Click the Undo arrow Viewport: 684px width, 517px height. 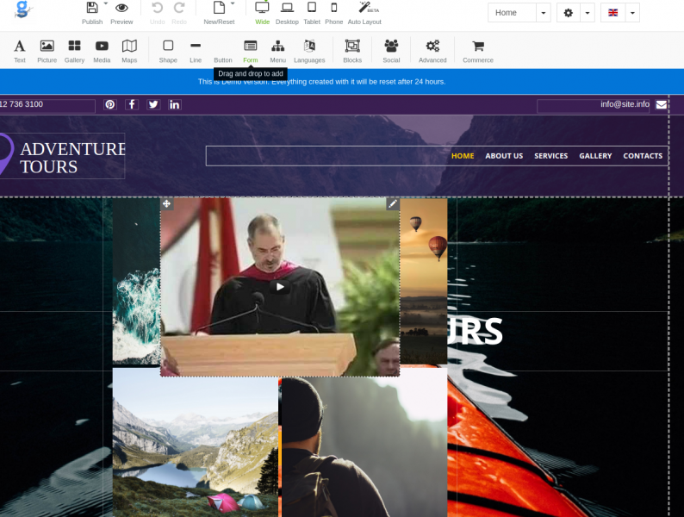click(157, 8)
